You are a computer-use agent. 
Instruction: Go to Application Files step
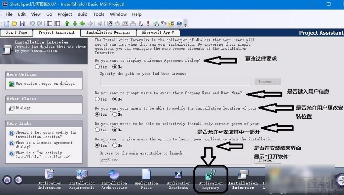click(x=146, y=179)
